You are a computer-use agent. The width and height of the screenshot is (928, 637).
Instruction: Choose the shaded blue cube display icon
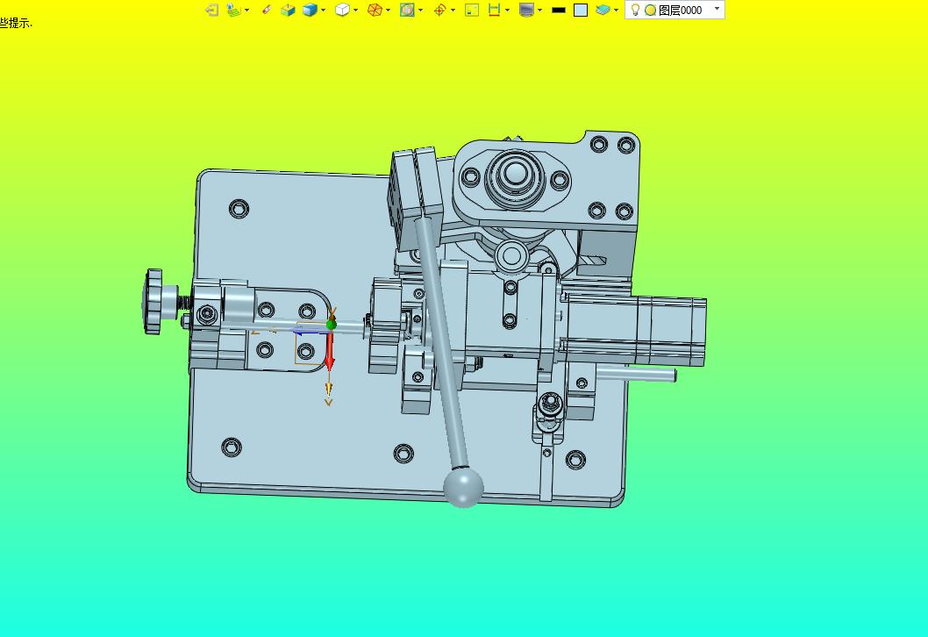click(310, 10)
